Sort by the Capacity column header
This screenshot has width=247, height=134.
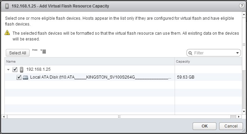pyautogui.click(x=183, y=61)
